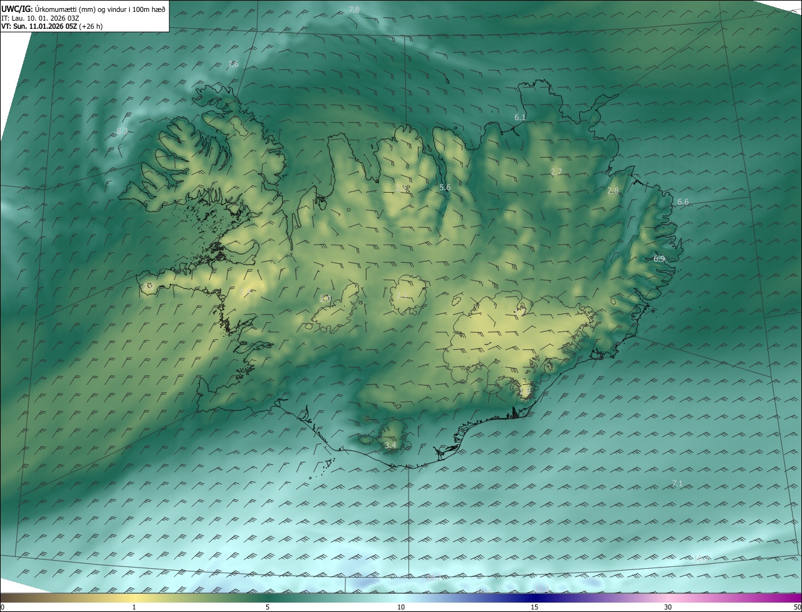
Task: Click the 7.8 value label on the map
Action: (x=354, y=9)
